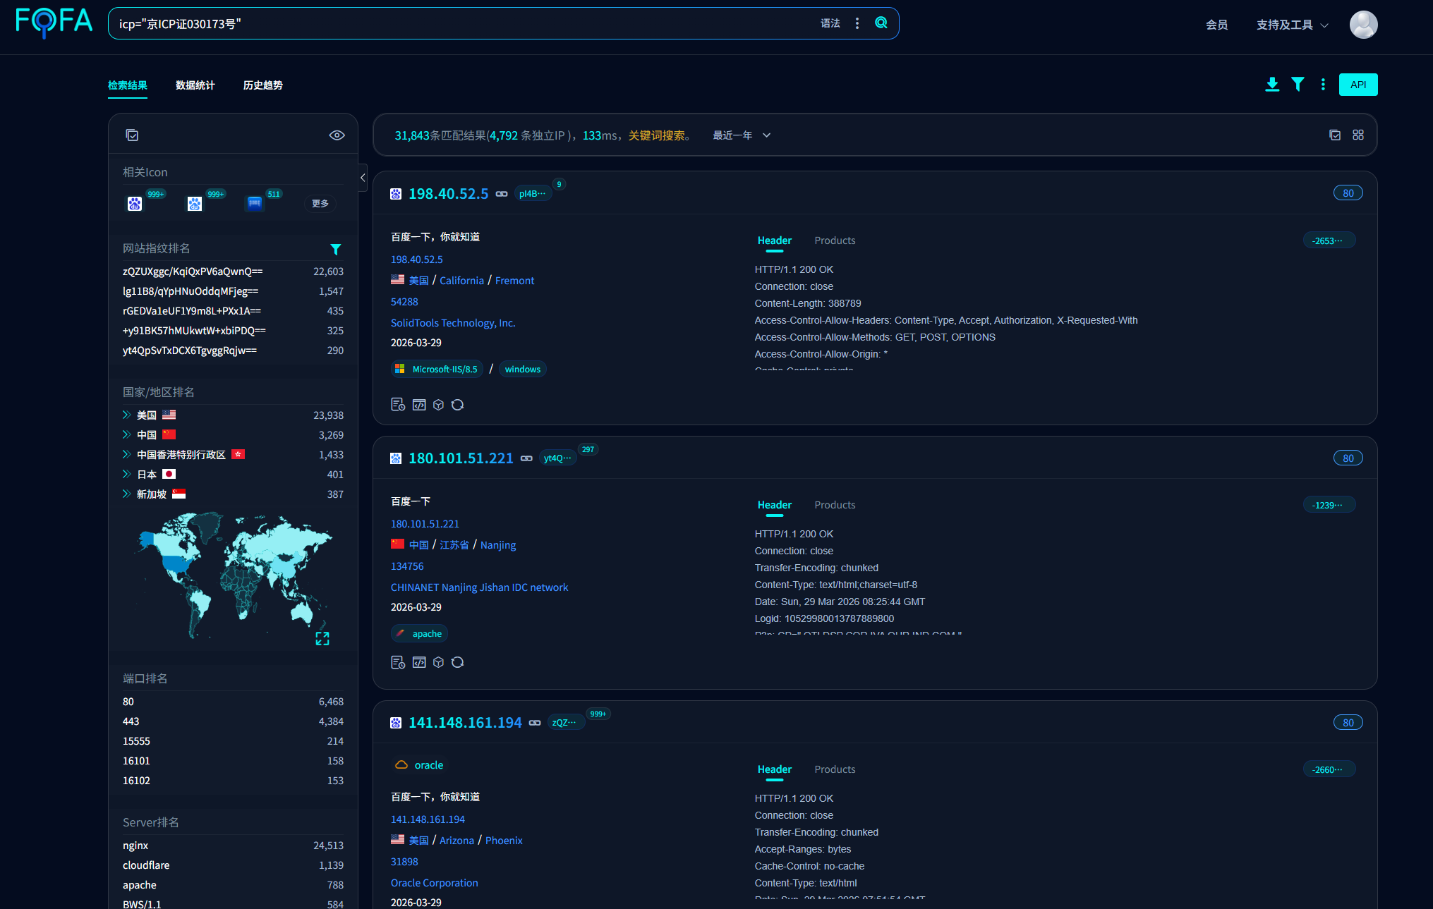Click the -2653 hash badge on first result

point(1329,240)
